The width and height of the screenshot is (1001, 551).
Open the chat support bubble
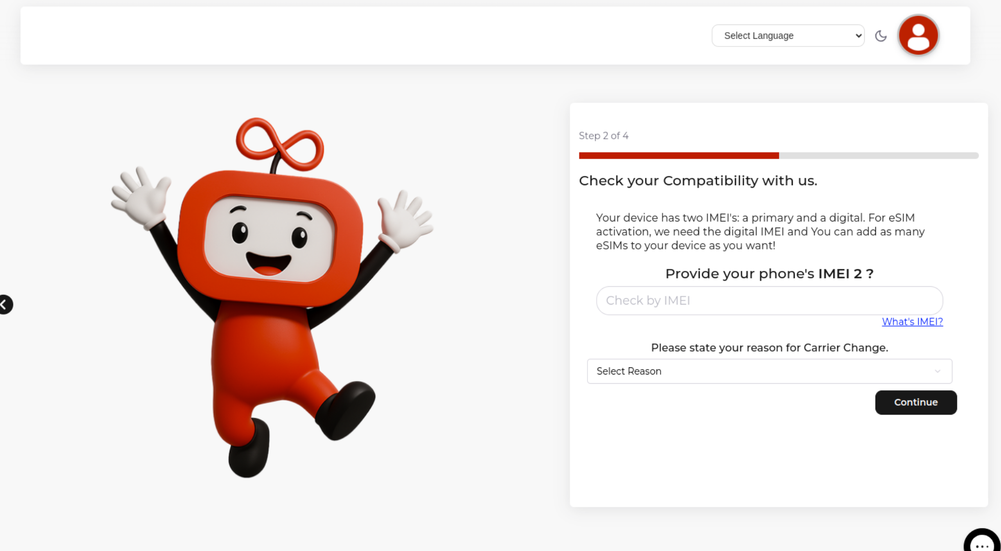[983, 542]
